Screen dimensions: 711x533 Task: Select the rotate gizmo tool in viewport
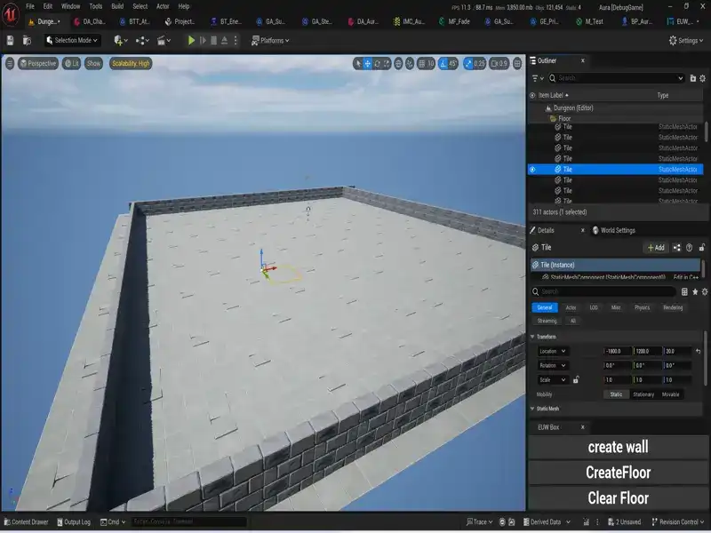coord(377,63)
